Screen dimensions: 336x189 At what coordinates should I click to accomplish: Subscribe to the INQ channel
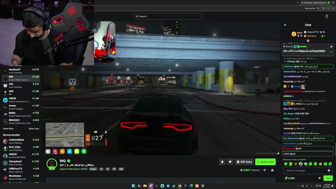[265, 162]
